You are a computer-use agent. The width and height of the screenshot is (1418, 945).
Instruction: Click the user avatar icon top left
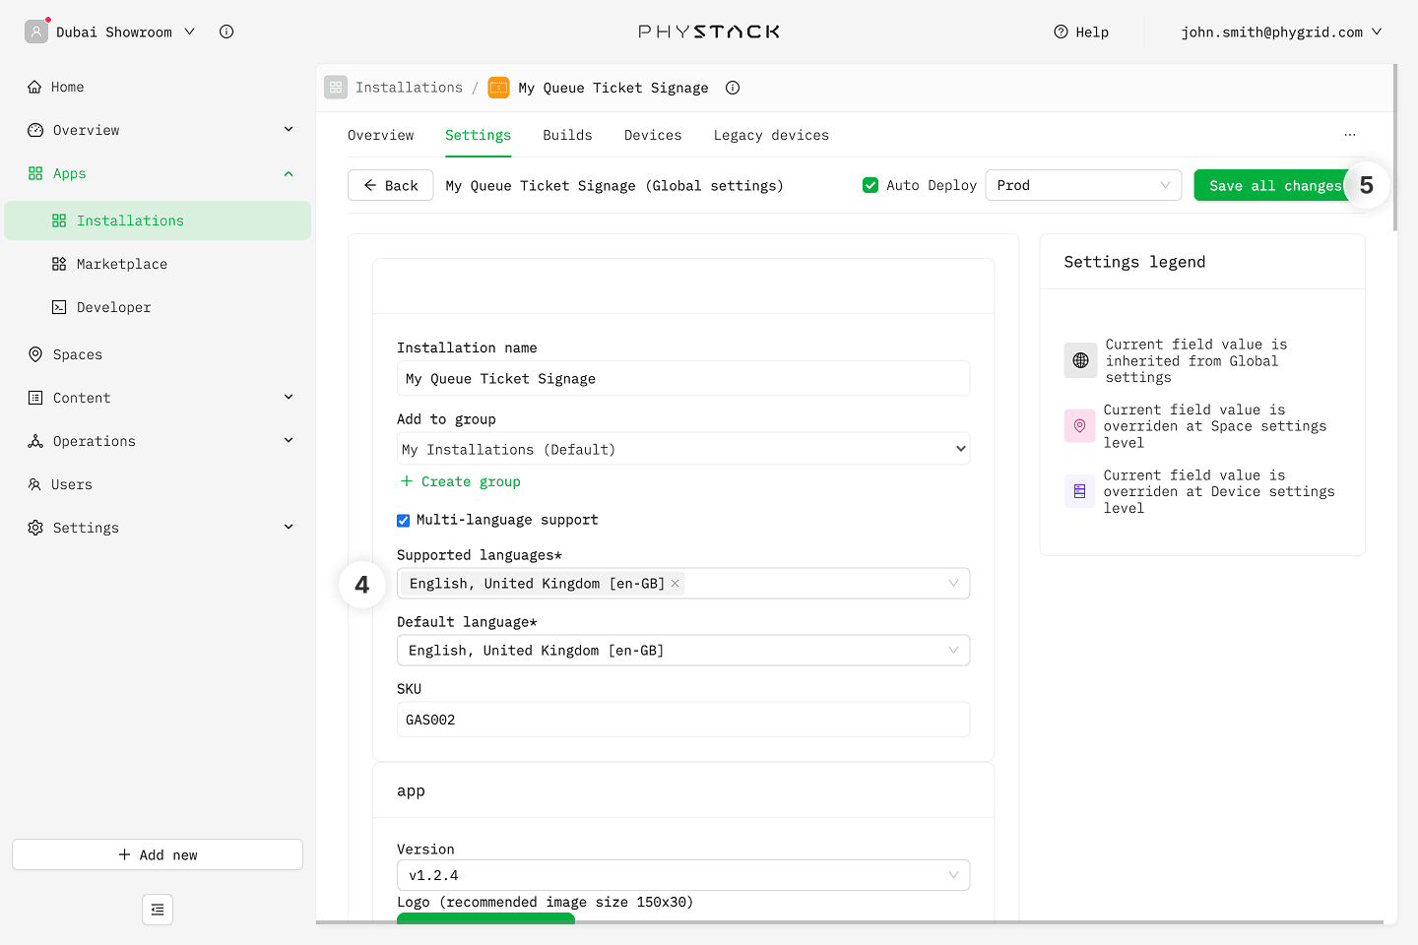click(x=36, y=31)
